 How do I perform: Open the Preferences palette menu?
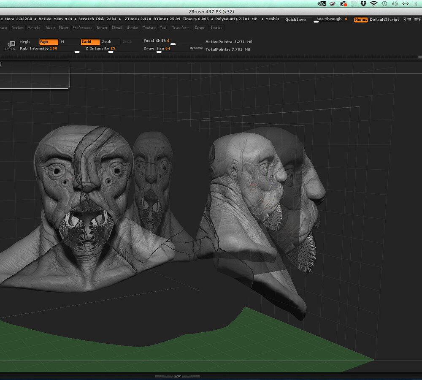click(82, 28)
